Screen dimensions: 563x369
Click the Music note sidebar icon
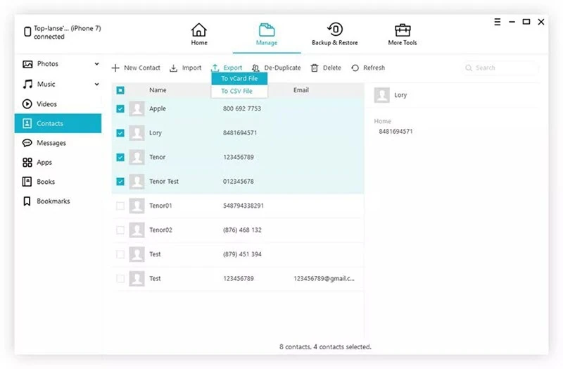pos(27,84)
